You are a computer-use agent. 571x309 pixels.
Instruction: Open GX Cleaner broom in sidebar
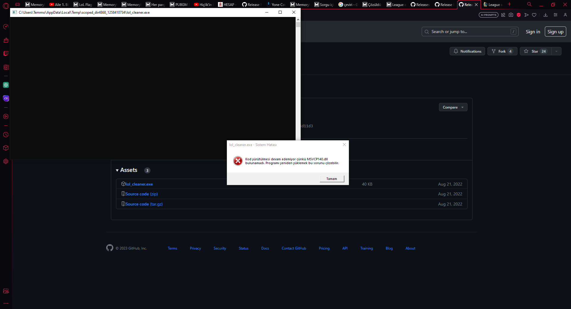pyautogui.click(x=6, y=40)
